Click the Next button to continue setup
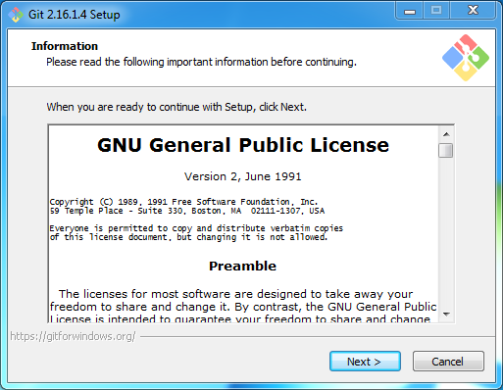 365,362
